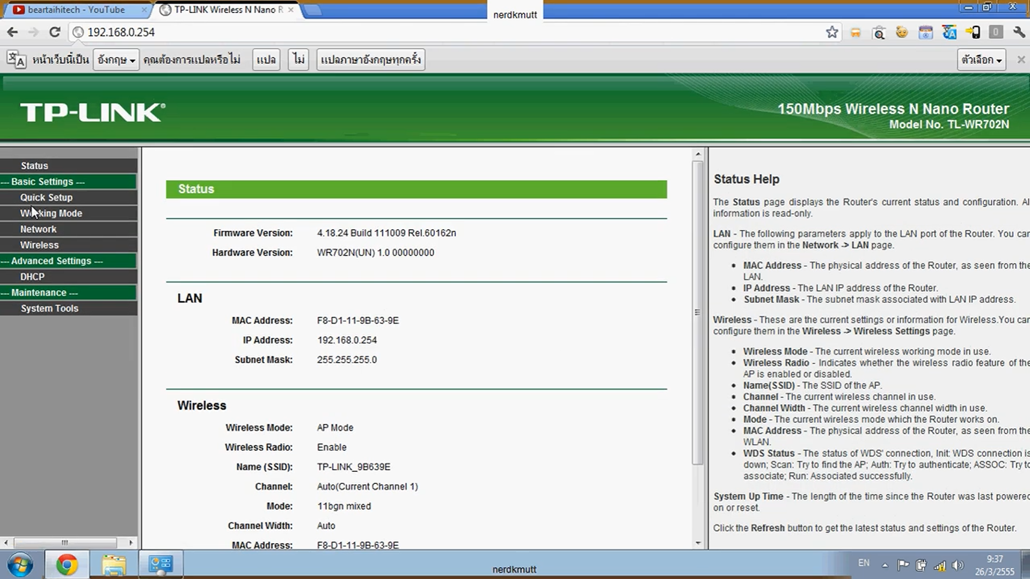Click the 11bgn mixed mode value

pyautogui.click(x=344, y=506)
